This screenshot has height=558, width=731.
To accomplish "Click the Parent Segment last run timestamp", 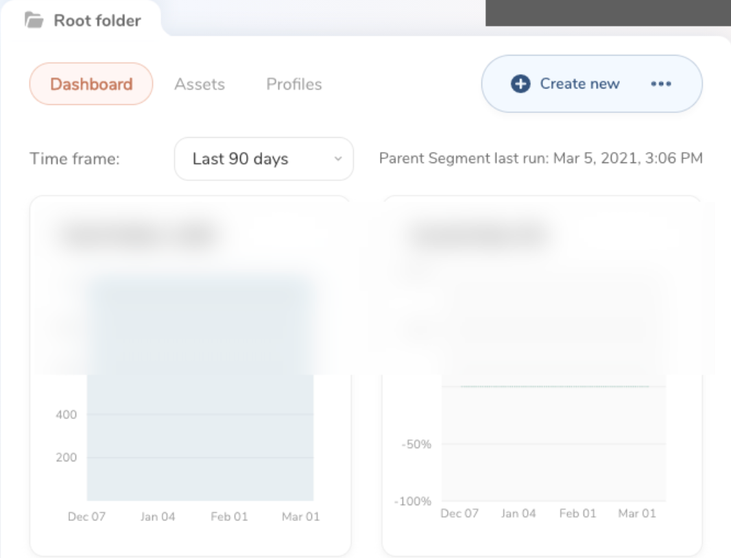I will (540, 159).
